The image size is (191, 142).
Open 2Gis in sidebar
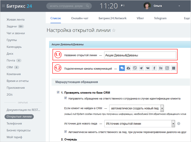click(10, 94)
